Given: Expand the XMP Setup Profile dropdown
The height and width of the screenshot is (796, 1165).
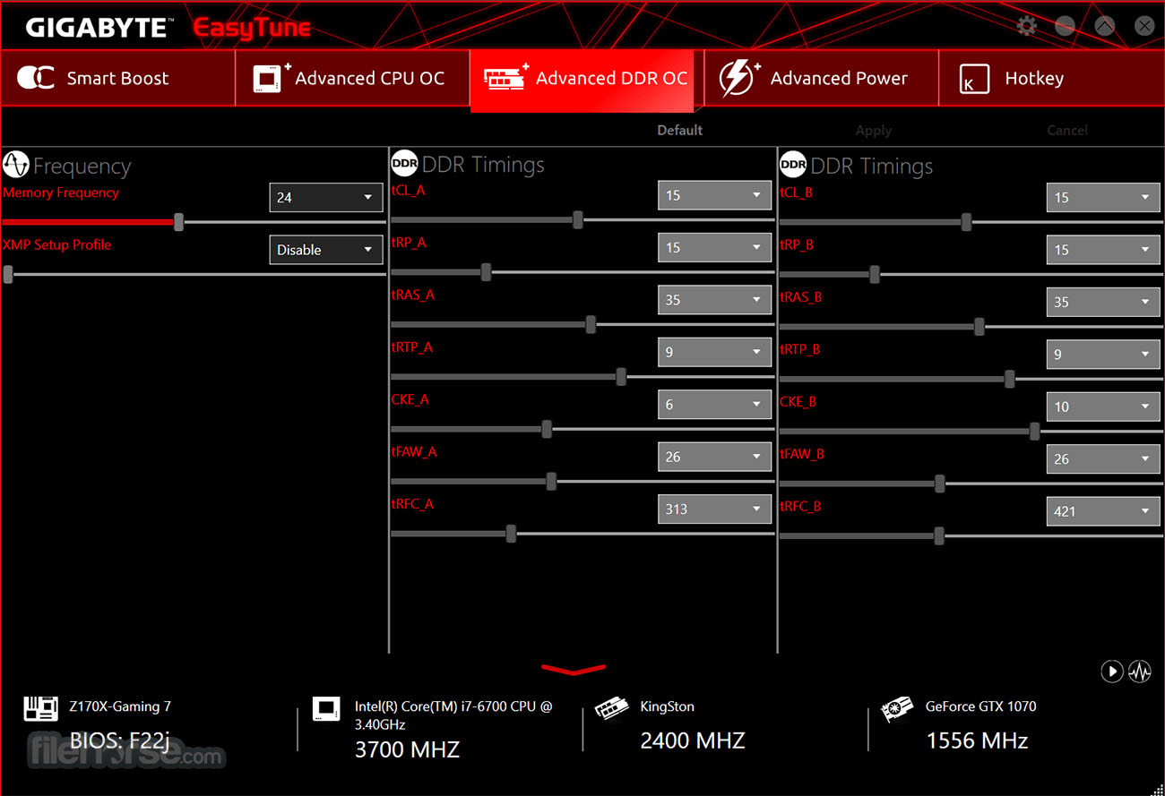Looking at the screenshot, I should (326, 250).
